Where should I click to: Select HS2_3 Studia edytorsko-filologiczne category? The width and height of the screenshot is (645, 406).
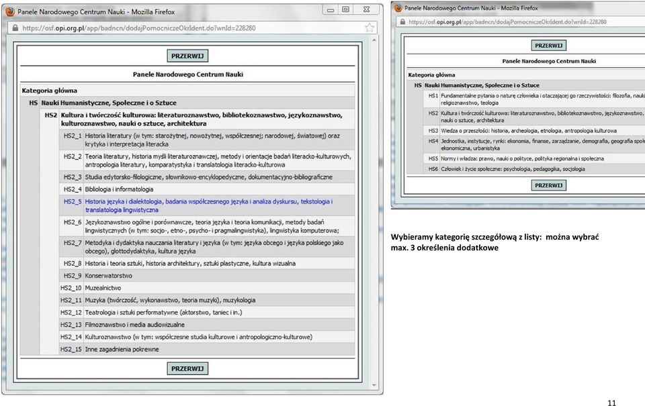tap(207, 177)
